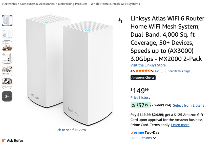
Task: Visit the Linksys Store link
Action: pos(148,65)
